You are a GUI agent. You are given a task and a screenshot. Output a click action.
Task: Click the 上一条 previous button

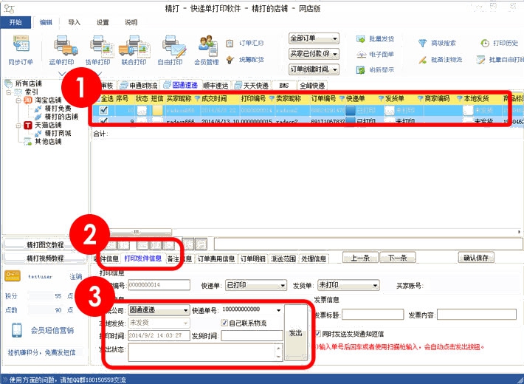coord(360,258)
